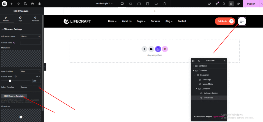Click the About Us header link

pos(127,21)
